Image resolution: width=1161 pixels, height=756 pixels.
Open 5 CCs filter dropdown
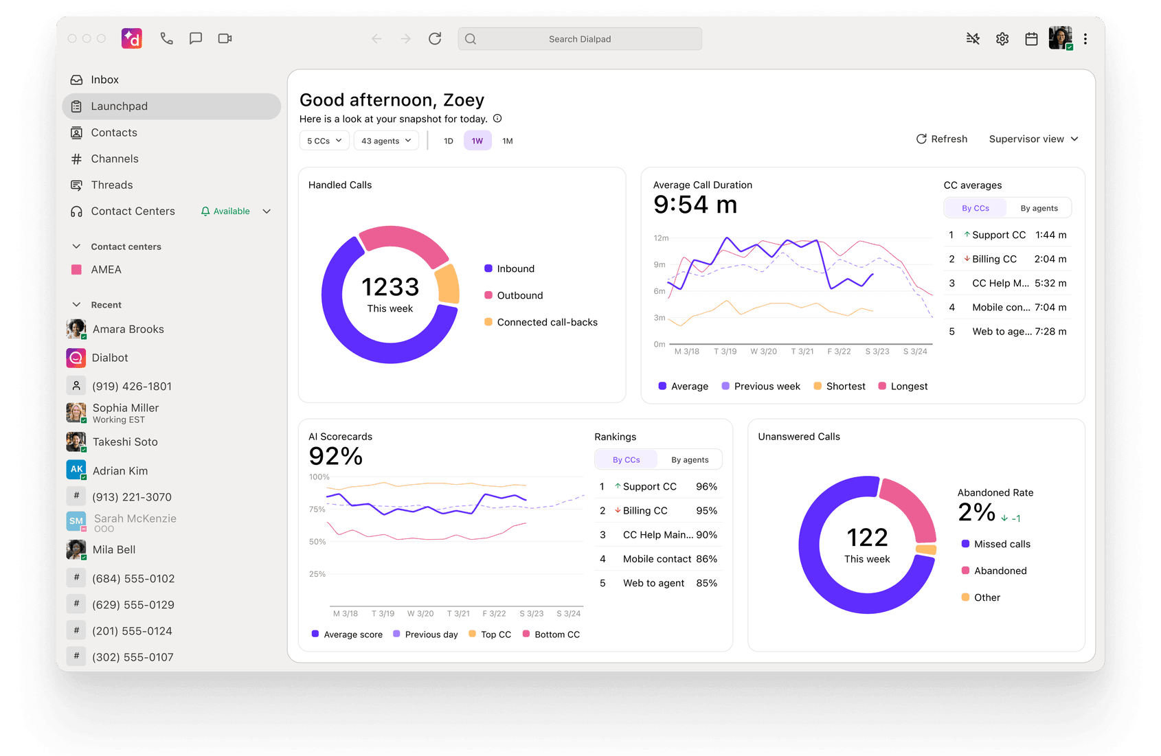click(x=324, y=141)
